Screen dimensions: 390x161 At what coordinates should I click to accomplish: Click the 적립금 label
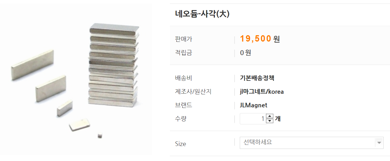[x=184, y=53]
